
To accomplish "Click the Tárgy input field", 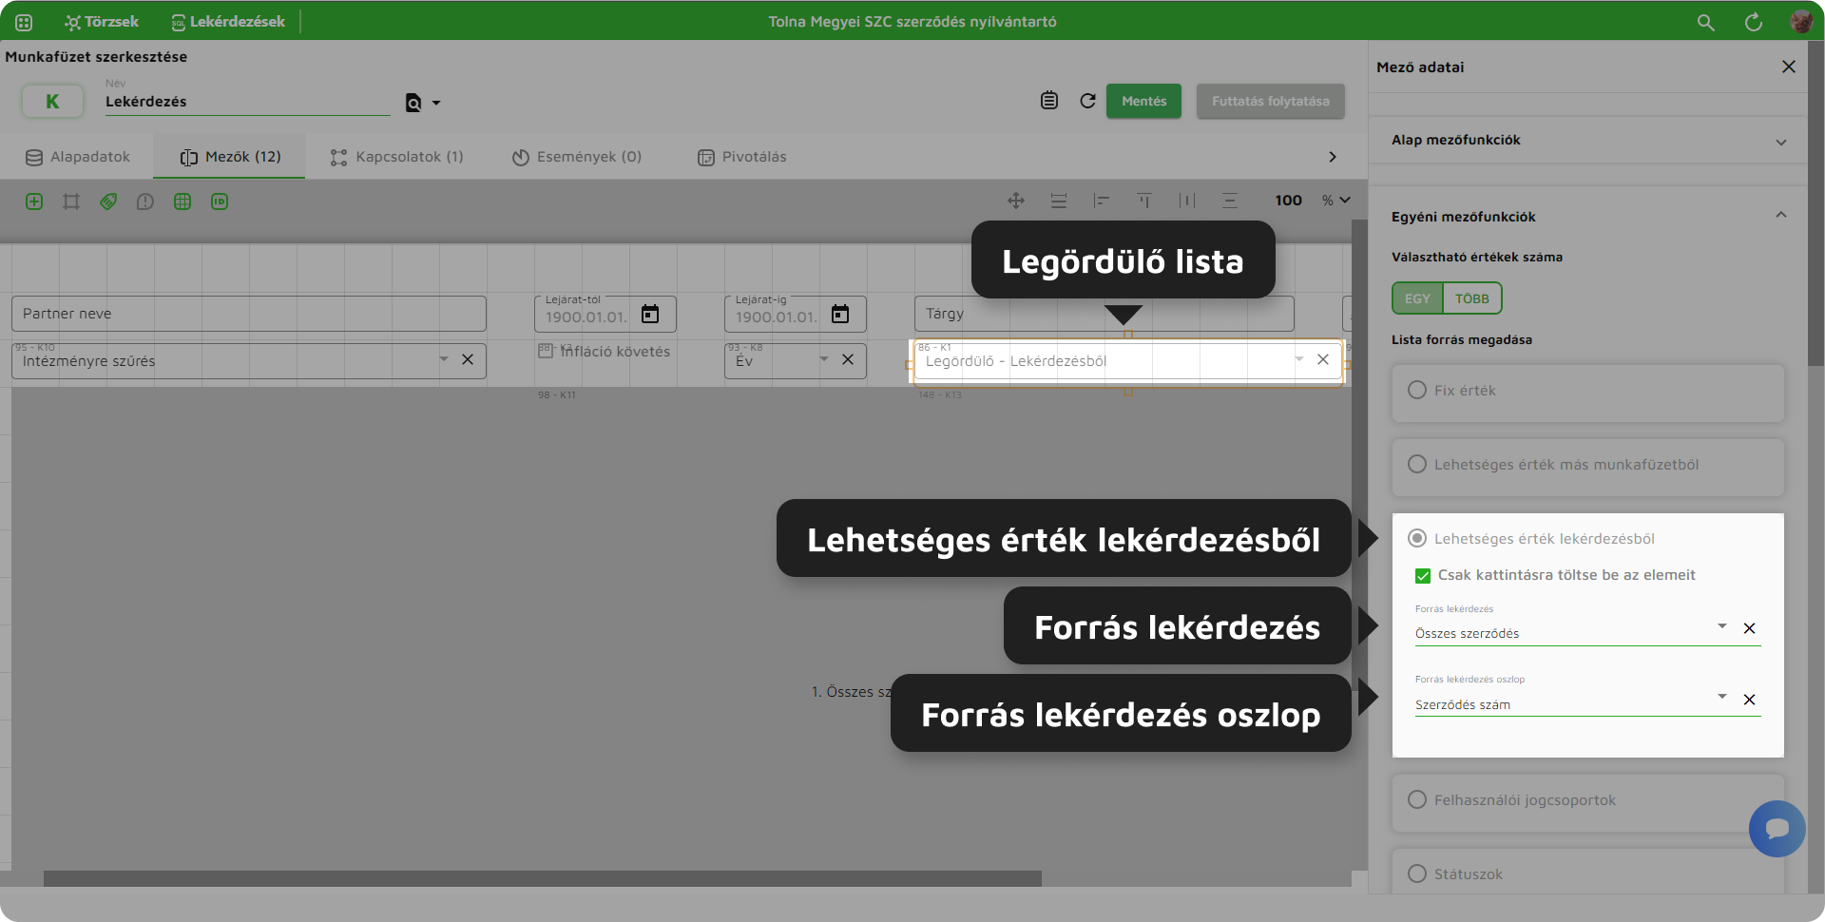I will click(1104, 314).
